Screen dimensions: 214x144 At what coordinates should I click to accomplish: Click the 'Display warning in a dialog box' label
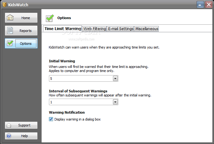(x=78, y=119)
